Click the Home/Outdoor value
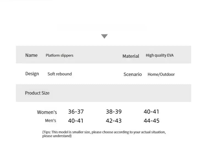Screen dimensions: 206x149 click(161, 74)
